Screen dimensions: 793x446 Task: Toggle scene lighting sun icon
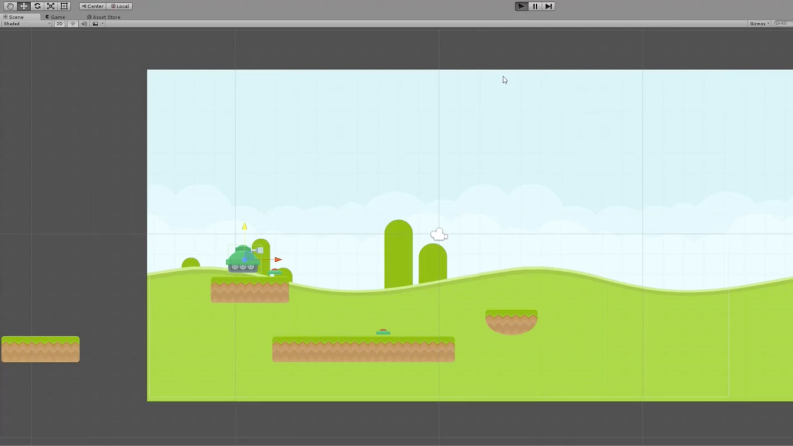(73, 24)
